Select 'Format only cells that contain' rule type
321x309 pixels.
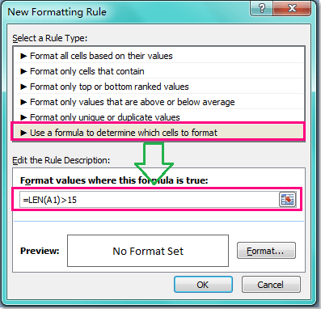click(159, 71)
